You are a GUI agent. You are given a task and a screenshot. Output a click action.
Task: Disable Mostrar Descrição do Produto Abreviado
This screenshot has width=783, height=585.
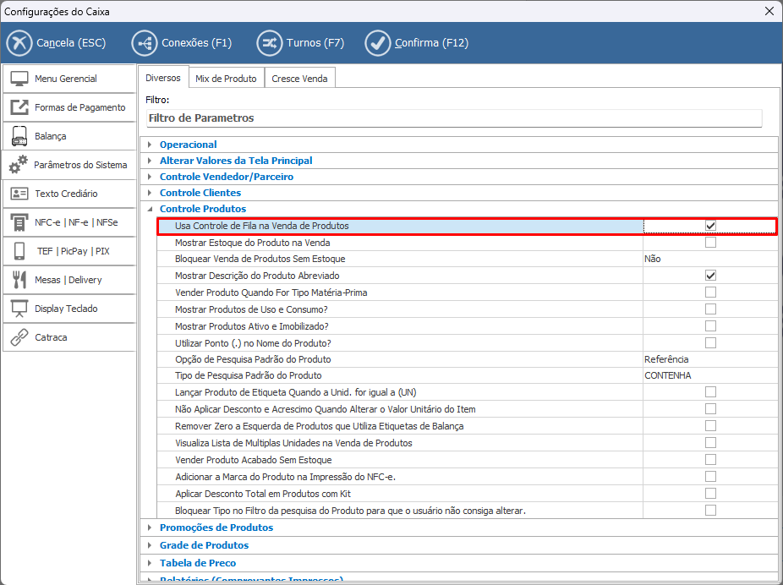[x=710, y=276]
